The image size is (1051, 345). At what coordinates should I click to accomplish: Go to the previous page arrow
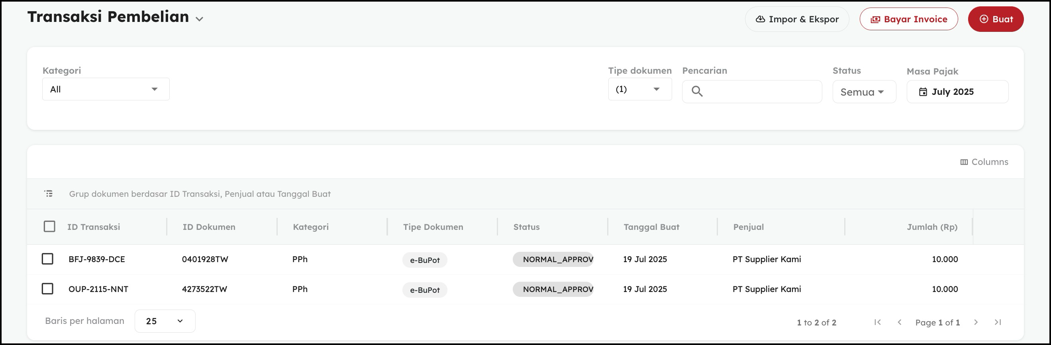coord(899,322)
